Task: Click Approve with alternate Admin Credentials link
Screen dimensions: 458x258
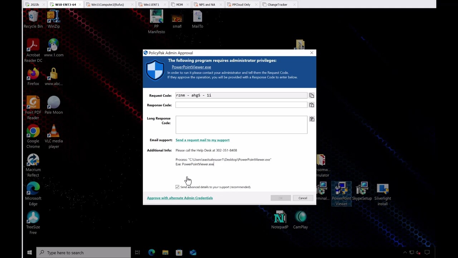Action: click(180, 198)
